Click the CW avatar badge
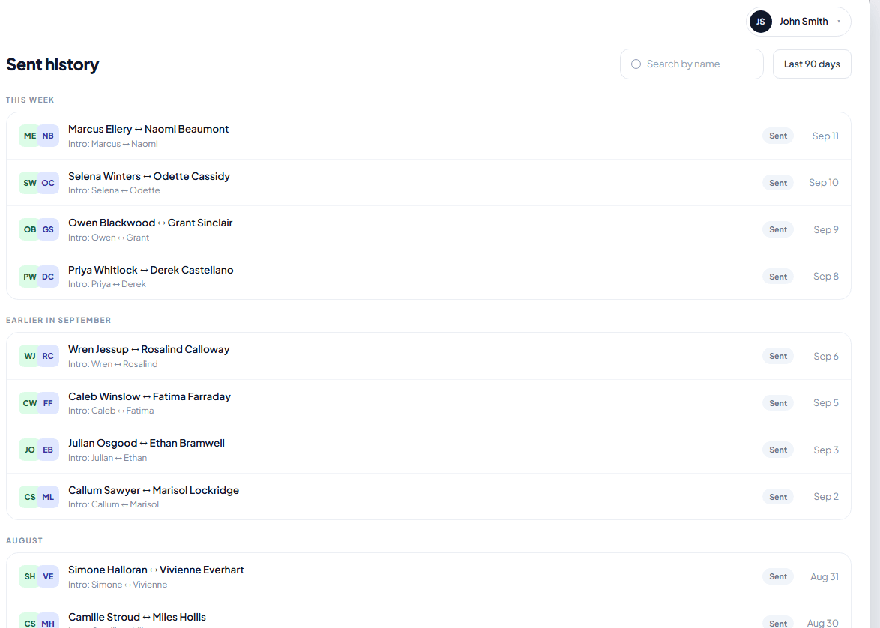The width and height of the screenshot is (880, 628). click(29, 403)
